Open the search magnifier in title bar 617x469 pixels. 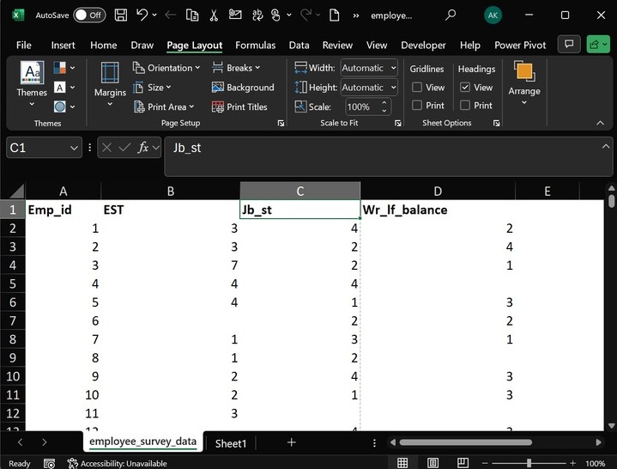[x=451, y=15]
